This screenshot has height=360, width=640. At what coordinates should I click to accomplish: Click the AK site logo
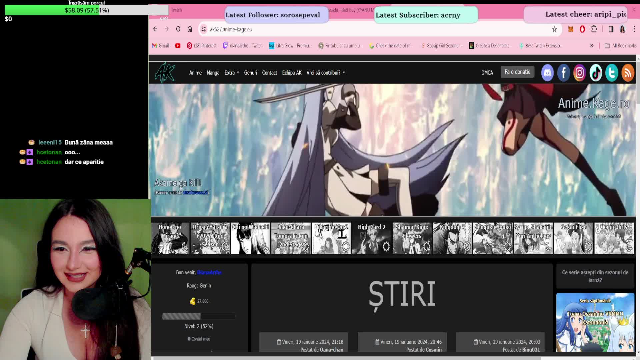coord(165,72)
